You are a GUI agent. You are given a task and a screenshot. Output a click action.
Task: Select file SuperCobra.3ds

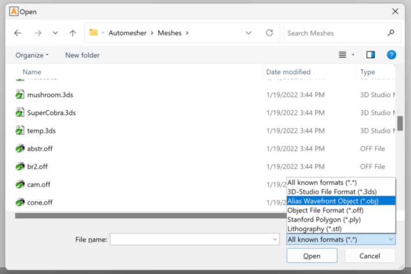coord(52,113)
